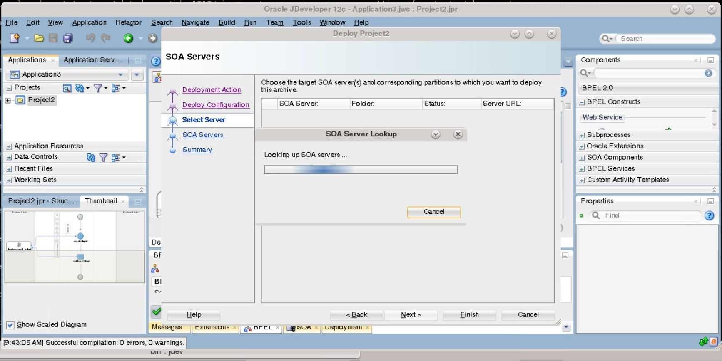Screen dimensions: 722x361
Task: Expand the SOA Components section
Action: 582,158
